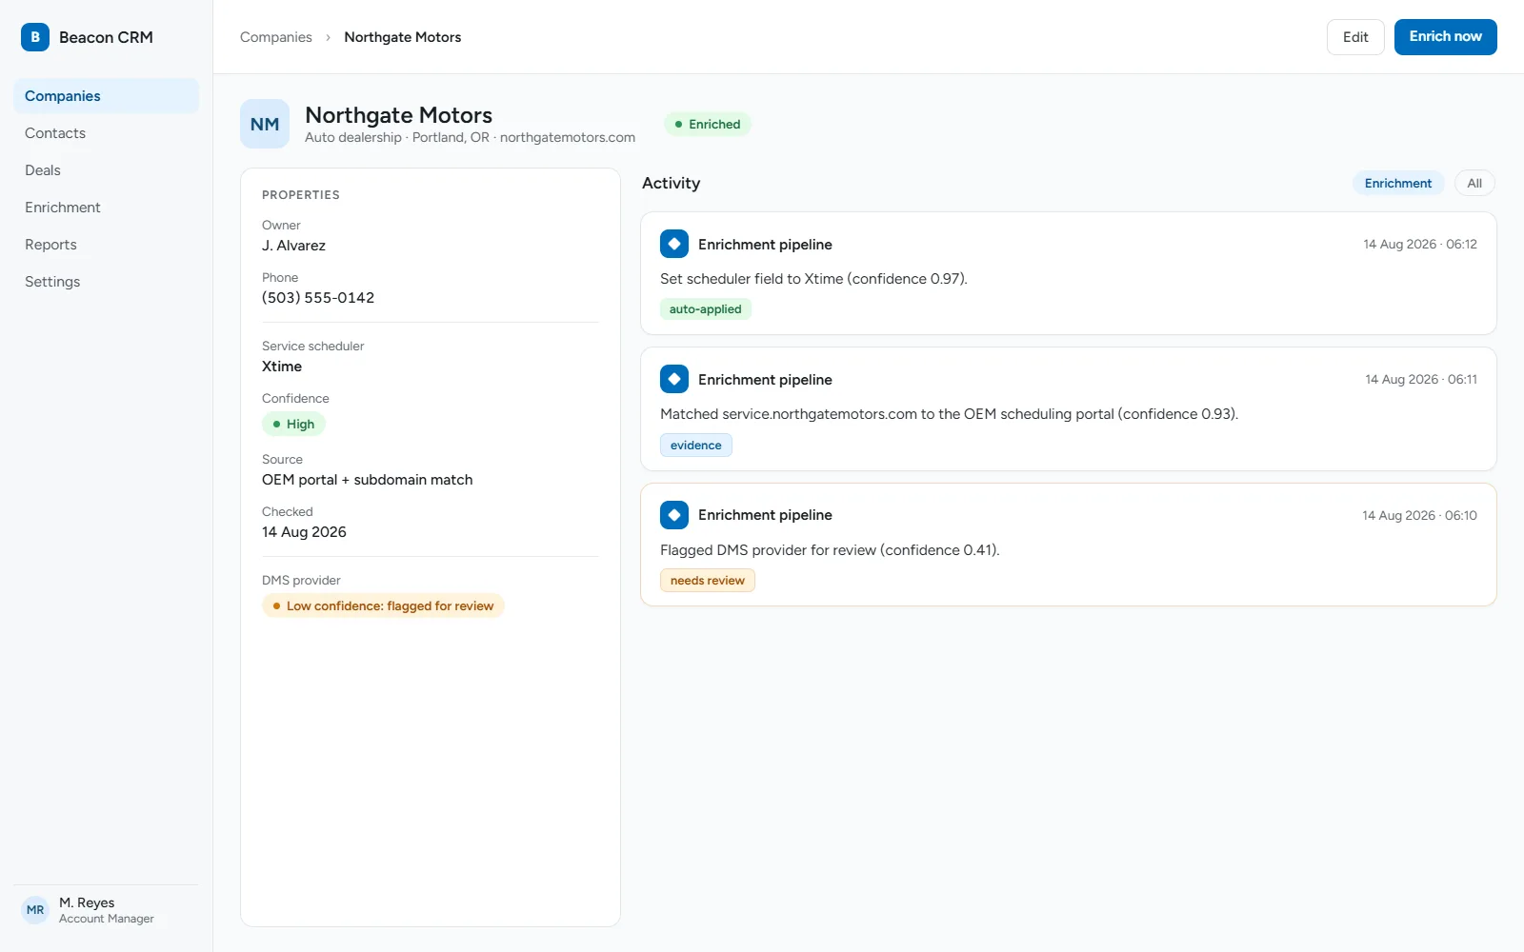Image resolution: width=1524 pixels, height=952 pixels.
Task: Click the DMS provider label
Action: (301, 580)
